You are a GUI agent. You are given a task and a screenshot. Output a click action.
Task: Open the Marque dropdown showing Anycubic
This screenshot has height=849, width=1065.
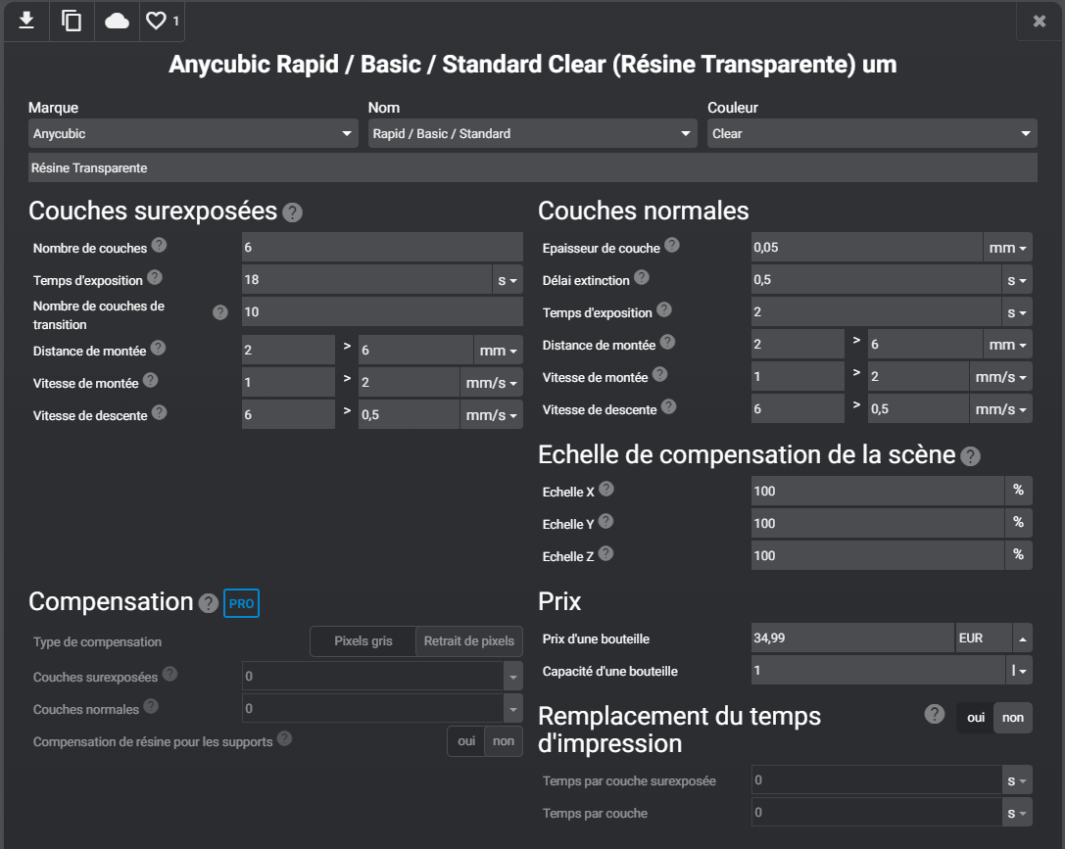coord(193,133)
